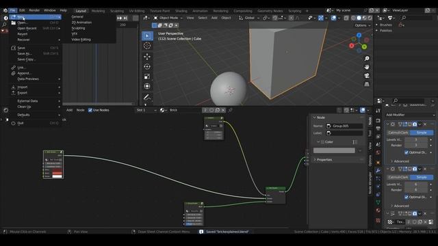Switch to rendered viewport shading
This screenshot has width=438, height=246.
click(370, 18)
